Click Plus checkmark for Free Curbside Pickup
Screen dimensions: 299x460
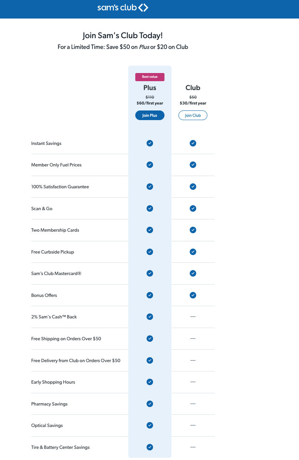pyautogui.click(x=150, y=252)
